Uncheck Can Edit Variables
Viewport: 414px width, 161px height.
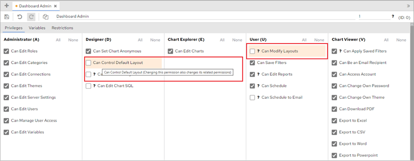coord(6,132)
